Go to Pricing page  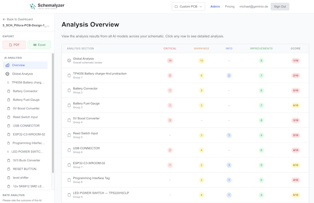tap(229, 7)
